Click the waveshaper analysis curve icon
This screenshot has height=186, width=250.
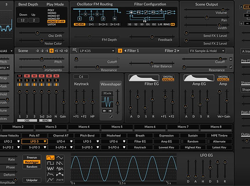click(111, 117)
